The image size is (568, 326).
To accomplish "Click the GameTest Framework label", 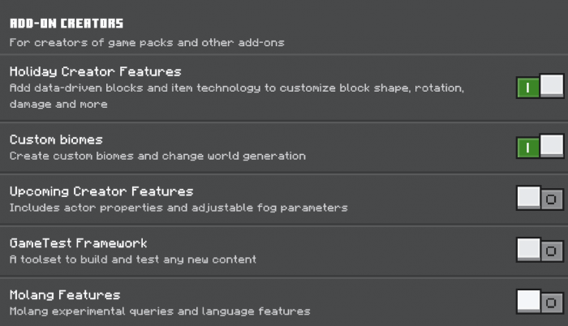I will (78, 243).
